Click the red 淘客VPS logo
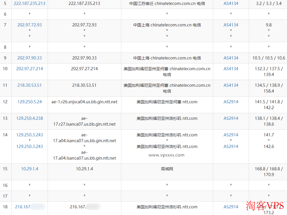This screenshot has height=215, width=287. (265, 206)
